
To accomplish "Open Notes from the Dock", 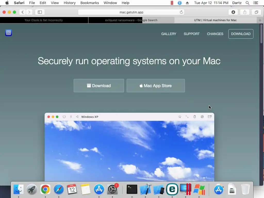I will click(86, 189).
